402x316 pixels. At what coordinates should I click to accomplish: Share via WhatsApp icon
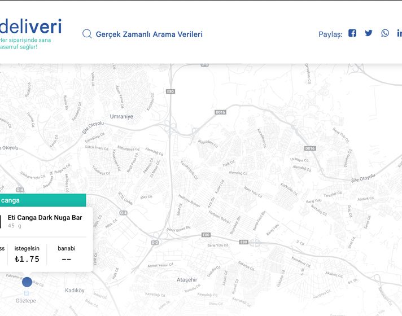(x=385, y=33)
